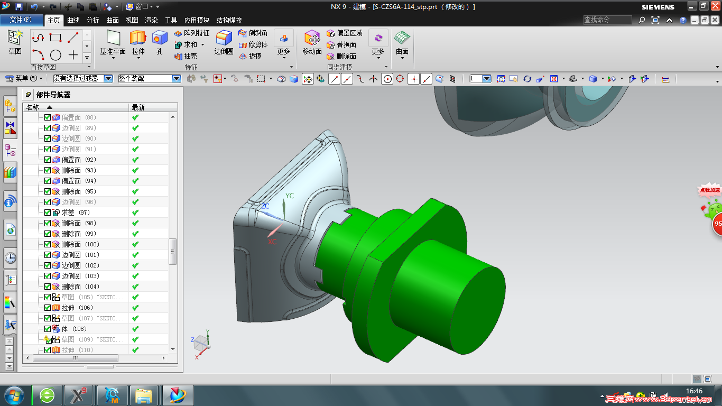This screenshot has height=406, width=722.
Task: Open the Windows Start button
Action: click(x=14, y=395)
